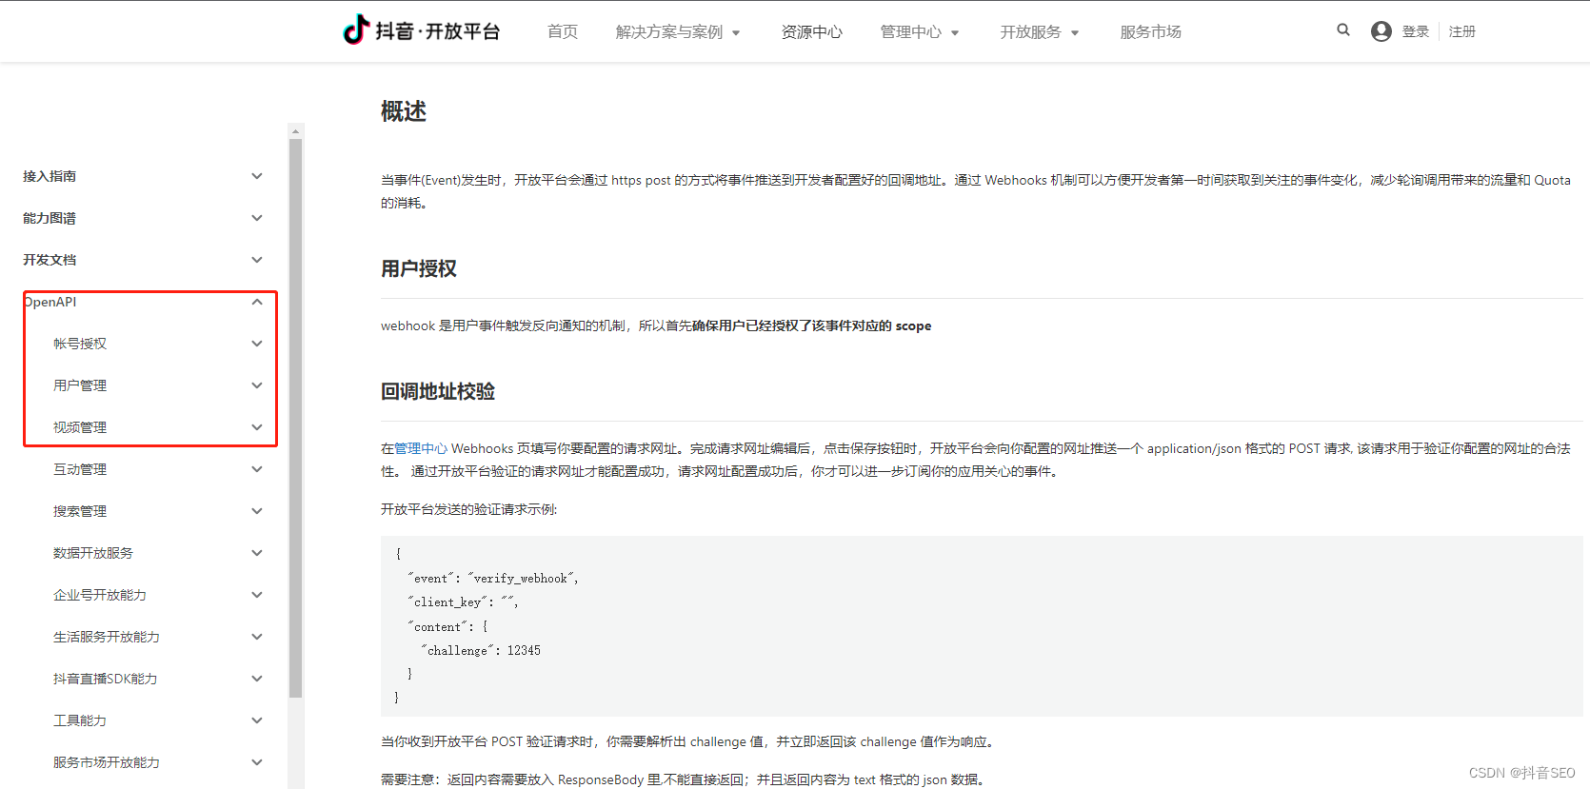
Task: Open the 首页 nav item
Action: 563,31
